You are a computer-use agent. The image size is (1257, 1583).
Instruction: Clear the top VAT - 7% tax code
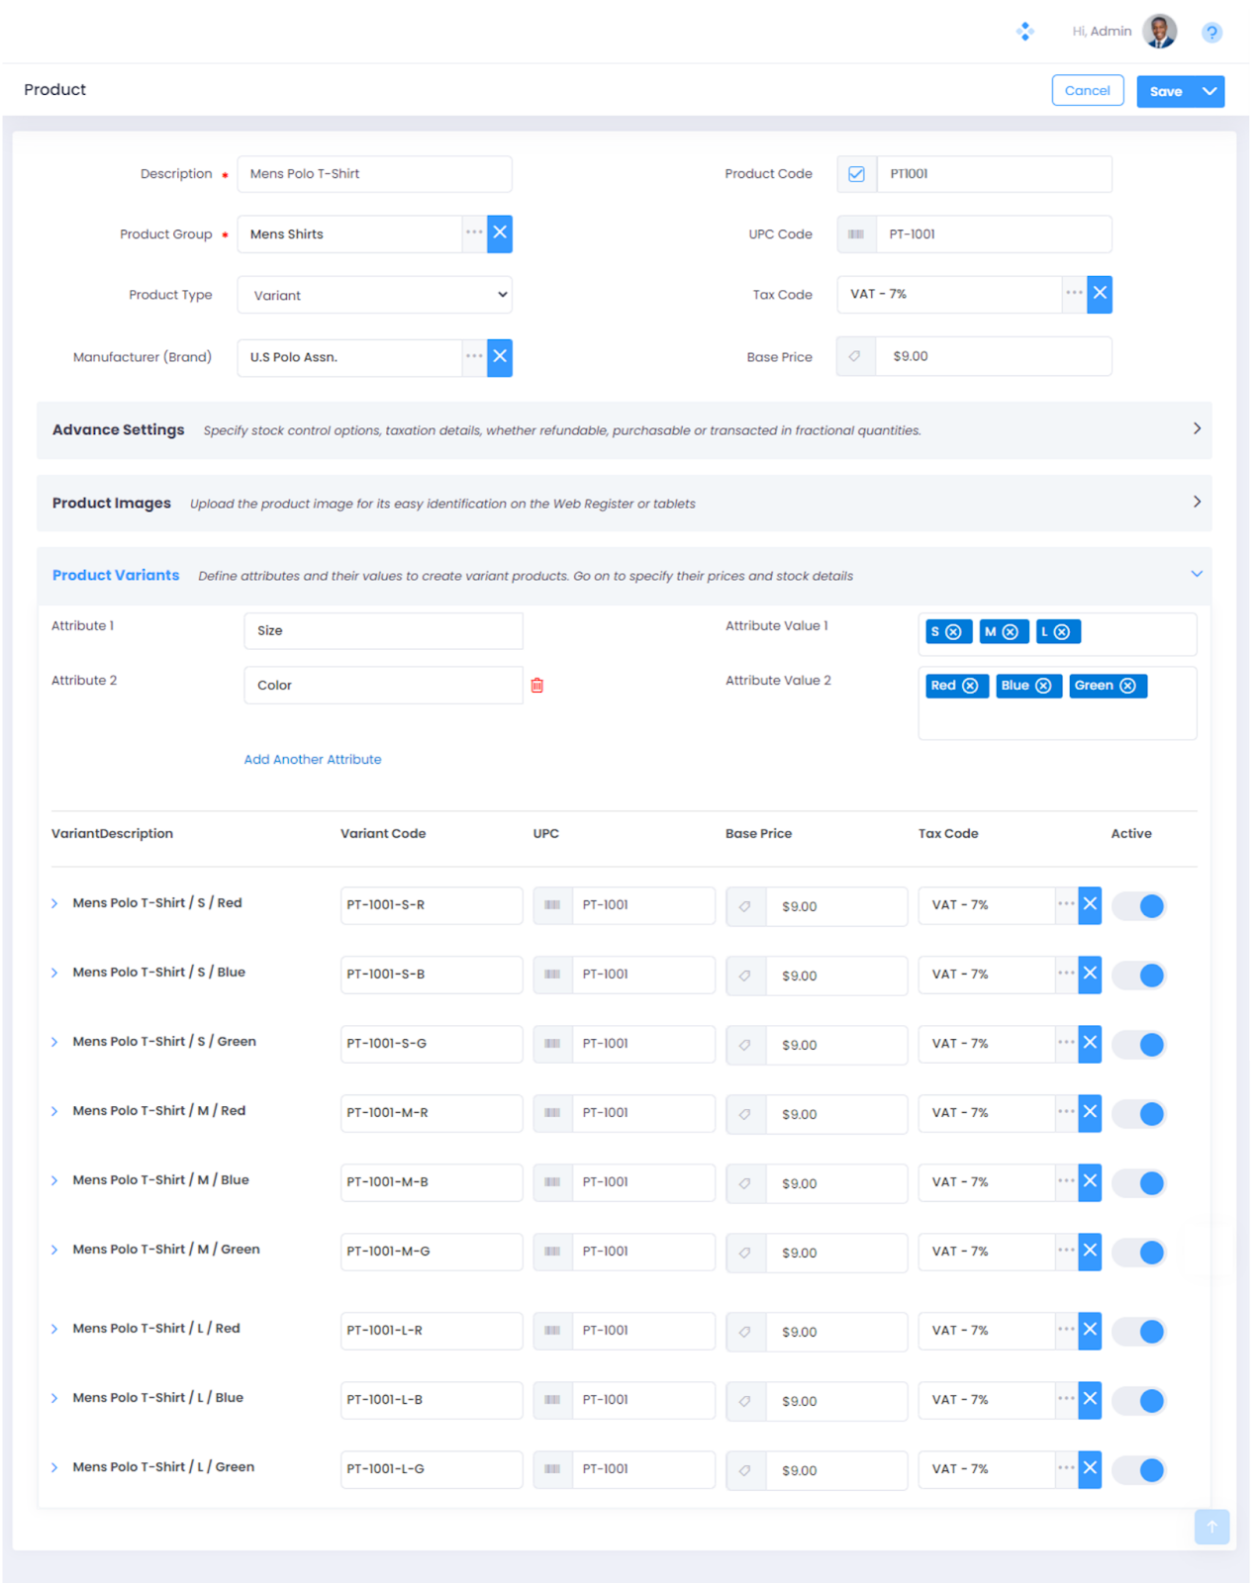click(1099, 294)
